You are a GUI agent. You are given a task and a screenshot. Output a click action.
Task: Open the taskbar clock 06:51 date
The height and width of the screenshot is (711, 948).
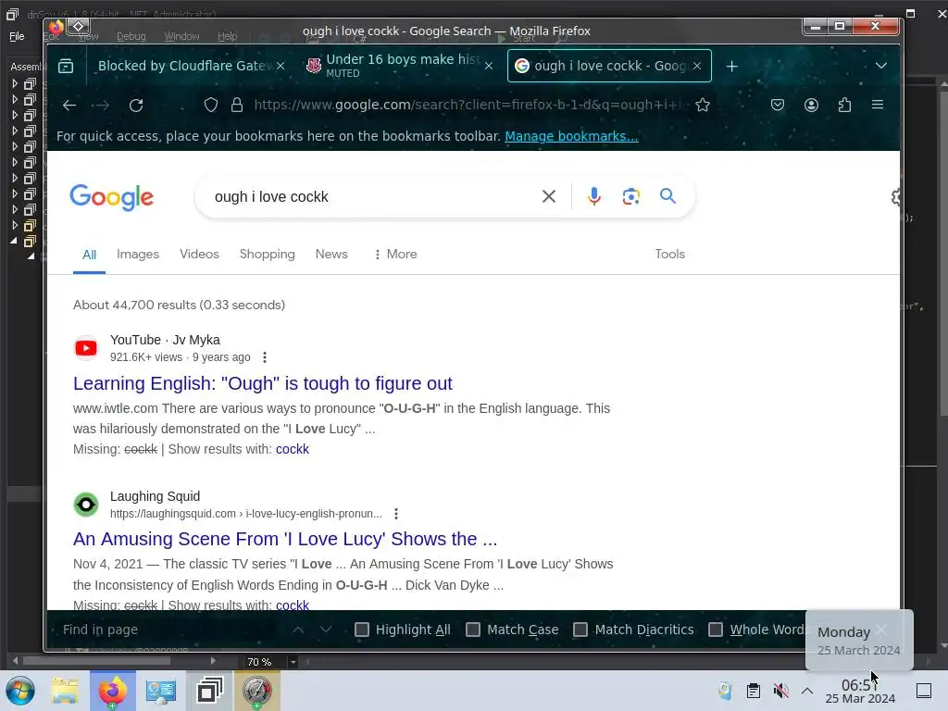[x=860, y=691]
